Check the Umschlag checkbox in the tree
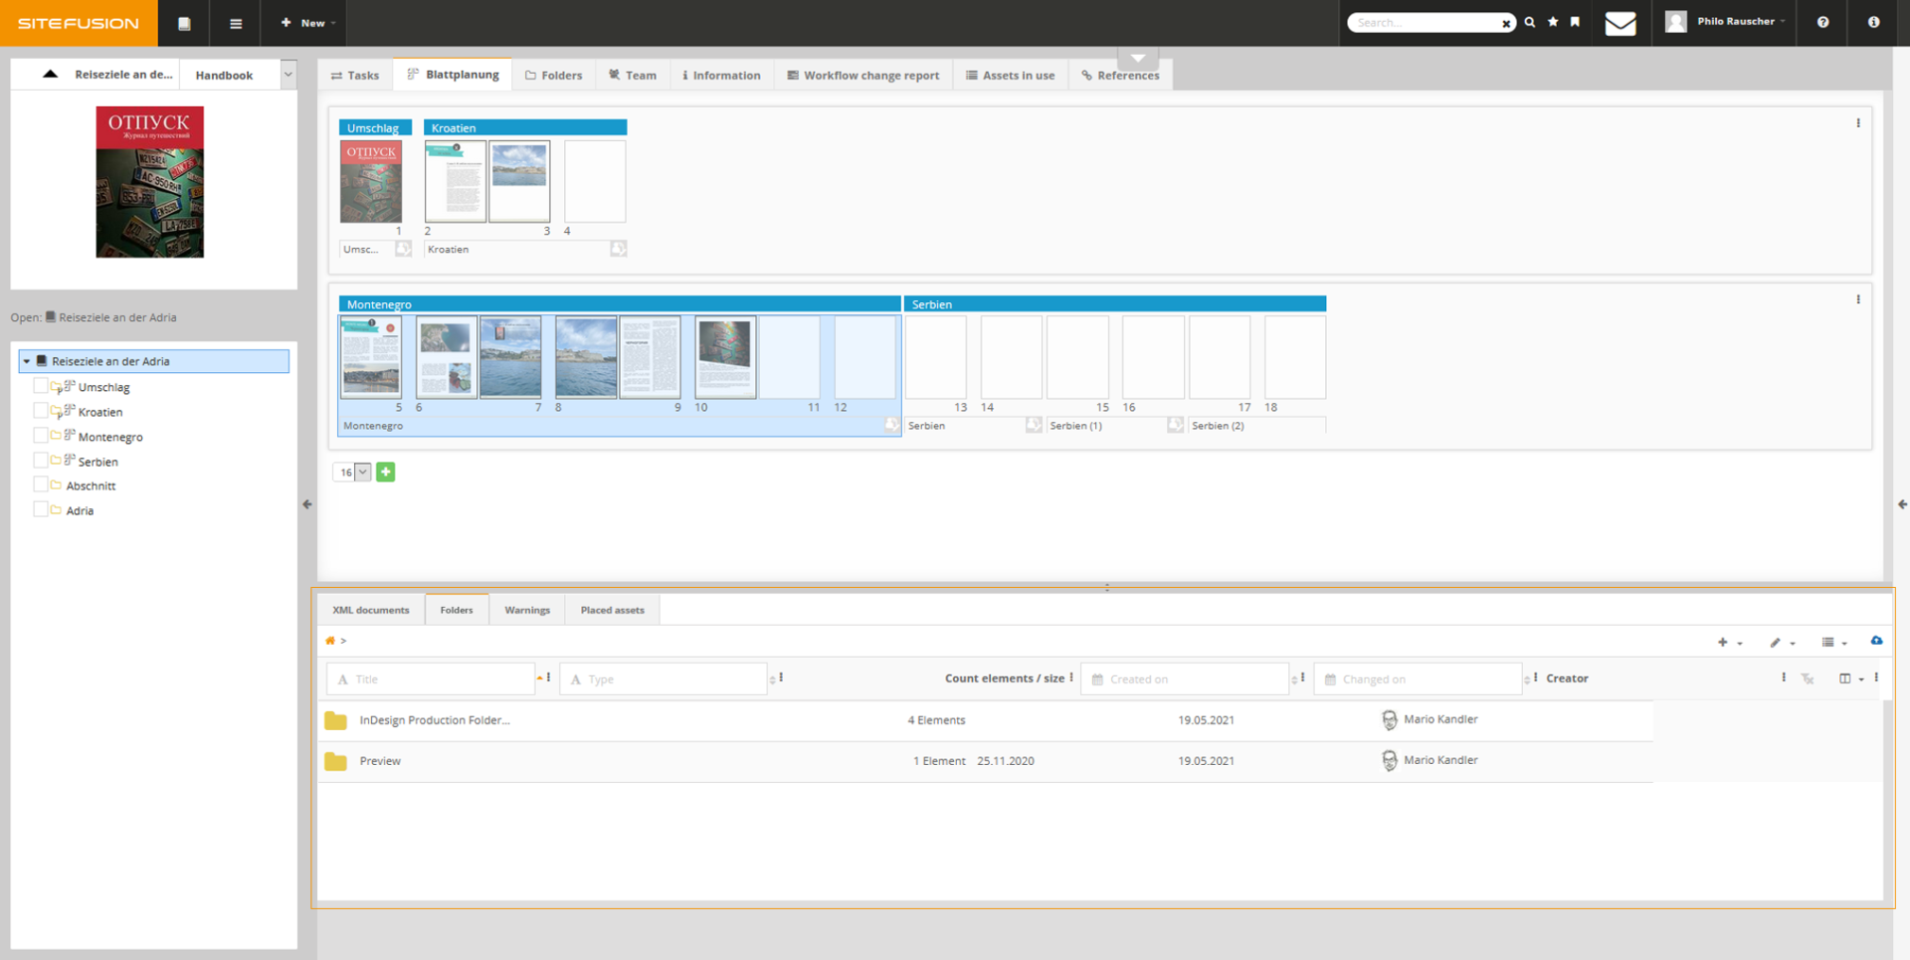The image size is (1910, 960). click(40, 386)
